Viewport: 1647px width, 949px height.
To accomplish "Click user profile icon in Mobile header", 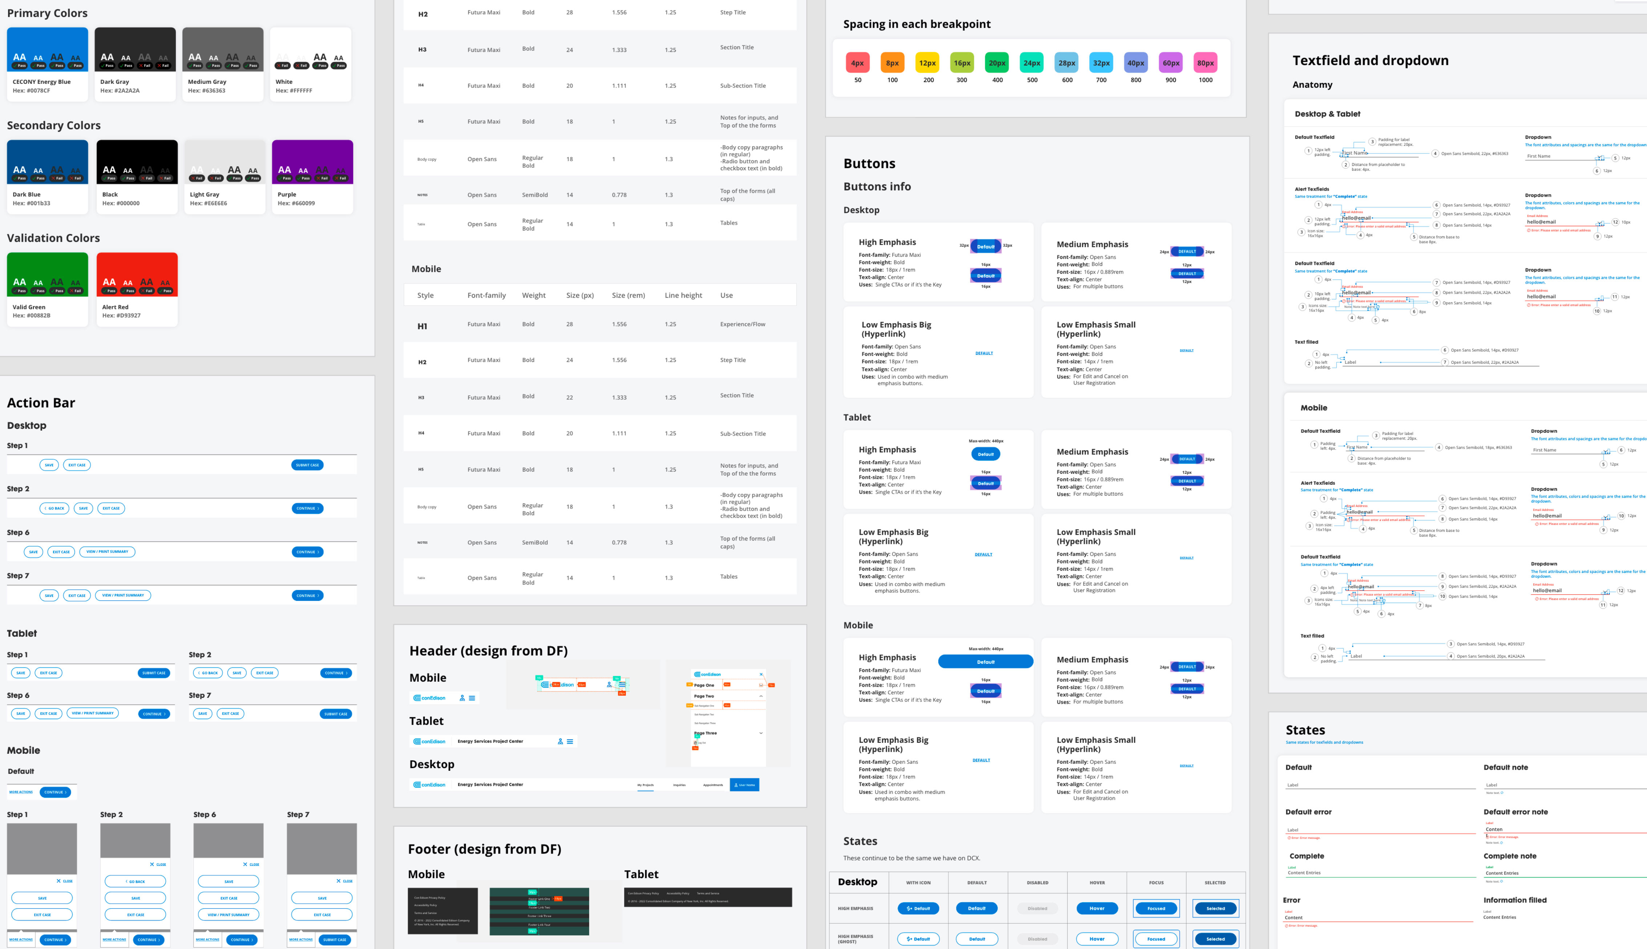I will click(x=462, y=698).
